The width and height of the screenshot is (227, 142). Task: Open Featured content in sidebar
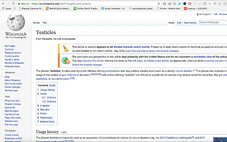click(13, 53)
